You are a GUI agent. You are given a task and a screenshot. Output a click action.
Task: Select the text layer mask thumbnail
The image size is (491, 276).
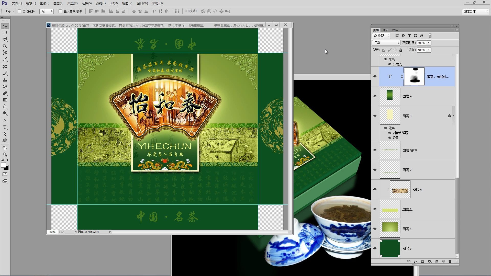[414, 76]
